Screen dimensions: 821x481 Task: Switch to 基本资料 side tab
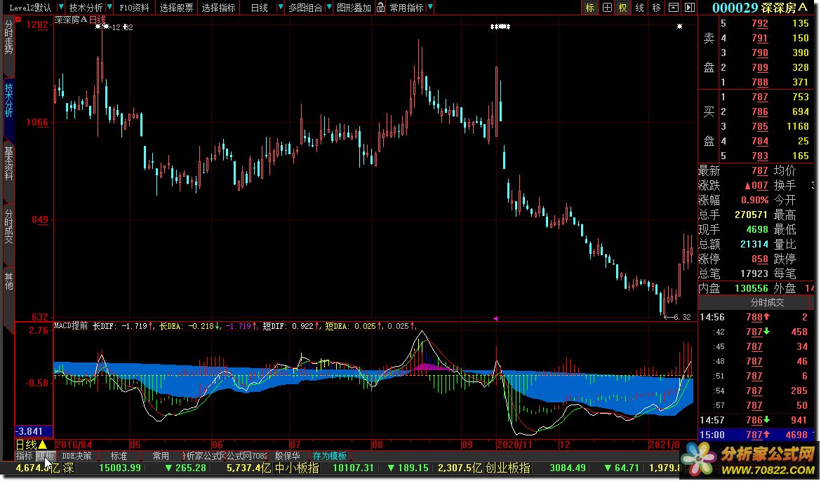8,164
